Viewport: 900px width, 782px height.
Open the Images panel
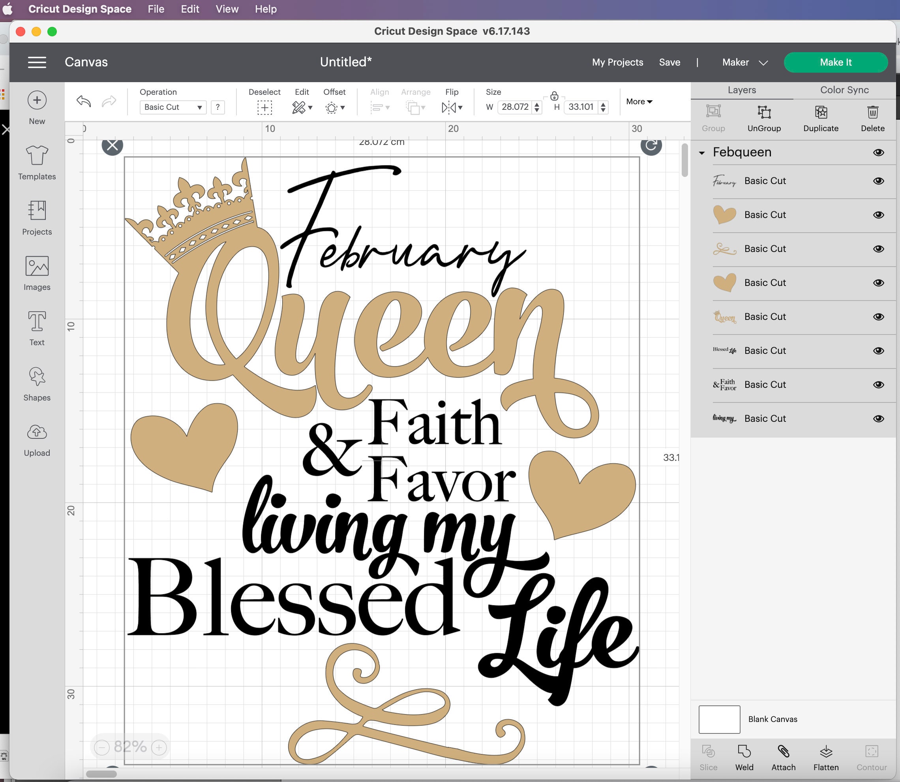pos(37,273)
